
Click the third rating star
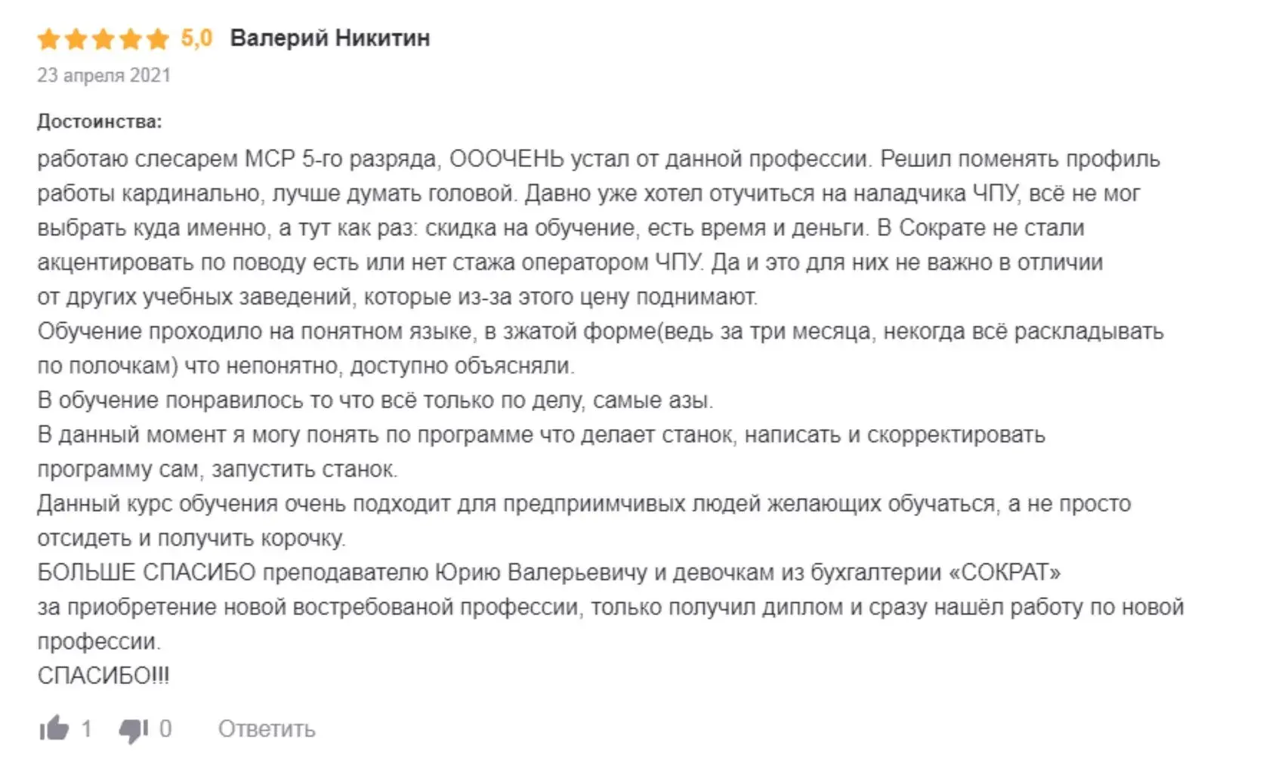tap(103, 39)
